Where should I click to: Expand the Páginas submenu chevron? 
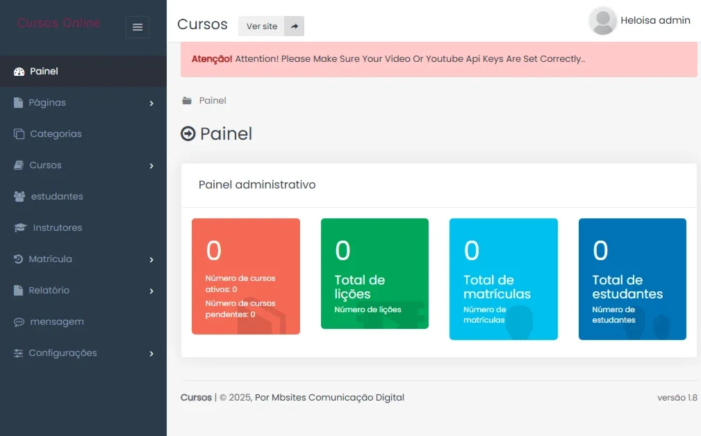tap(151, 104)
